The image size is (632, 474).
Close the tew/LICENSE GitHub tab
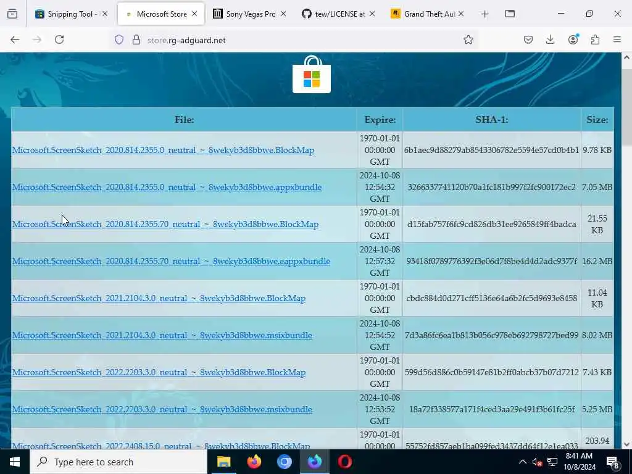click(x=372, y=14)
